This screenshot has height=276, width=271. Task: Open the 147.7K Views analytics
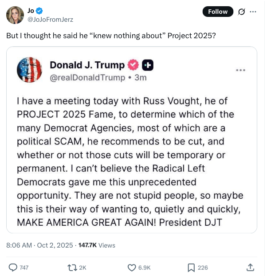[x=97, y=245]
